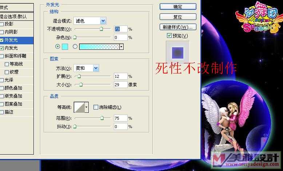283x171 pixels.
Task: Select the 渐变叠加 list entry
Action: tap(17, 96)
